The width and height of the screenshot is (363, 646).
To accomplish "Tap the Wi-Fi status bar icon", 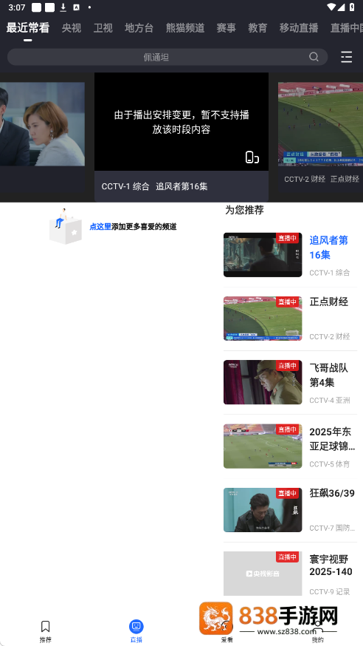I will [331, 7].
